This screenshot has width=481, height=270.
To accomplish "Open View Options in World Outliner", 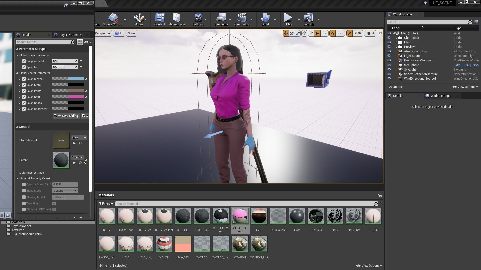I will [465, 87].
